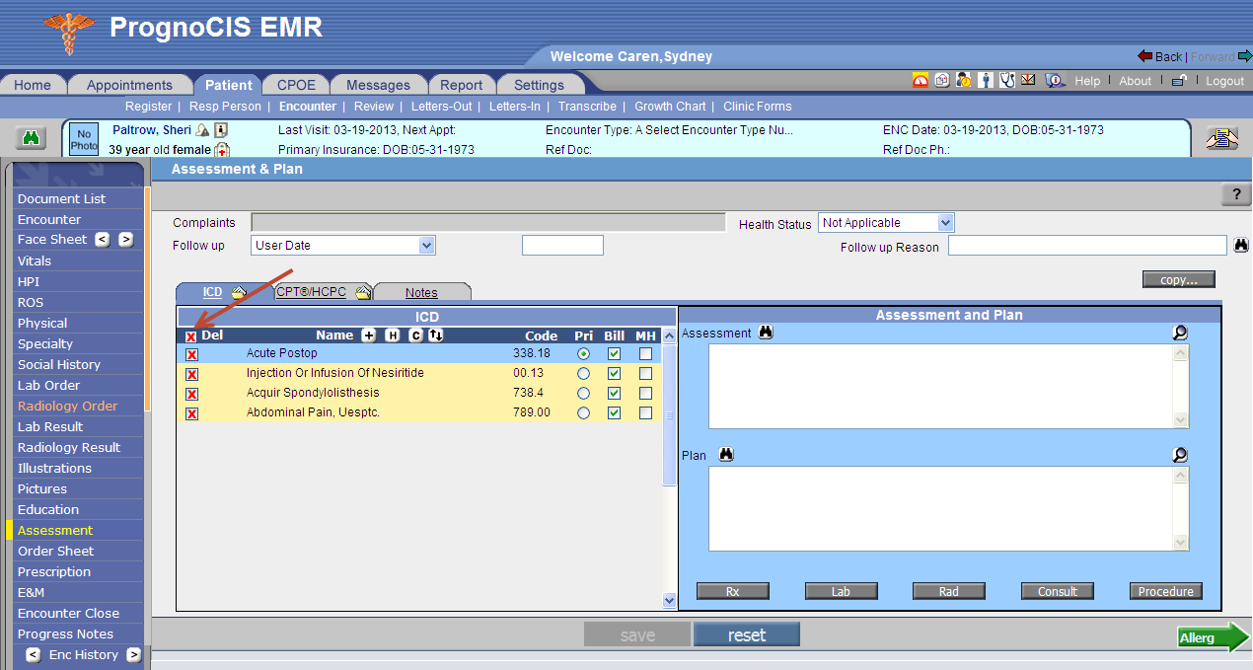Switch to the CPT®/HCPC tab
This screenshot has width=1253, height=670.
pos(312,292)
